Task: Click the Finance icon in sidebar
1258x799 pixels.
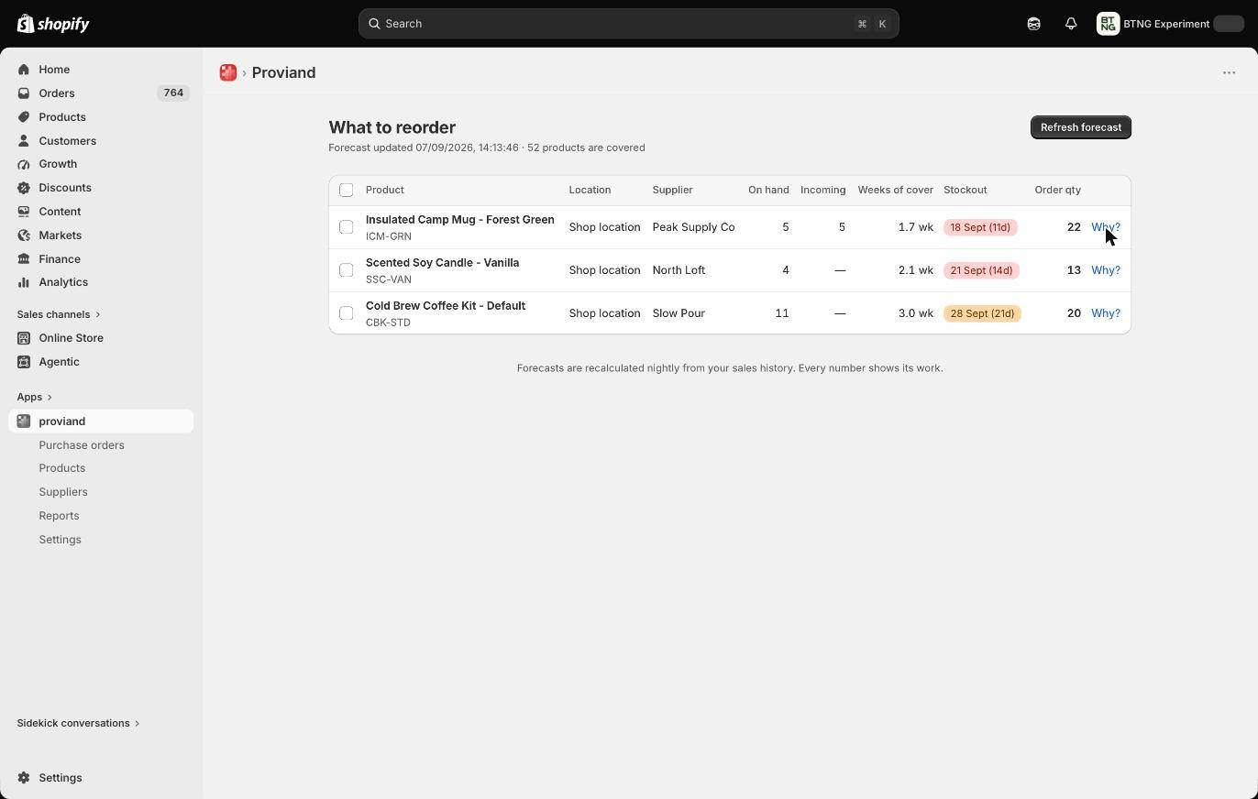Action: pos(24,259)
